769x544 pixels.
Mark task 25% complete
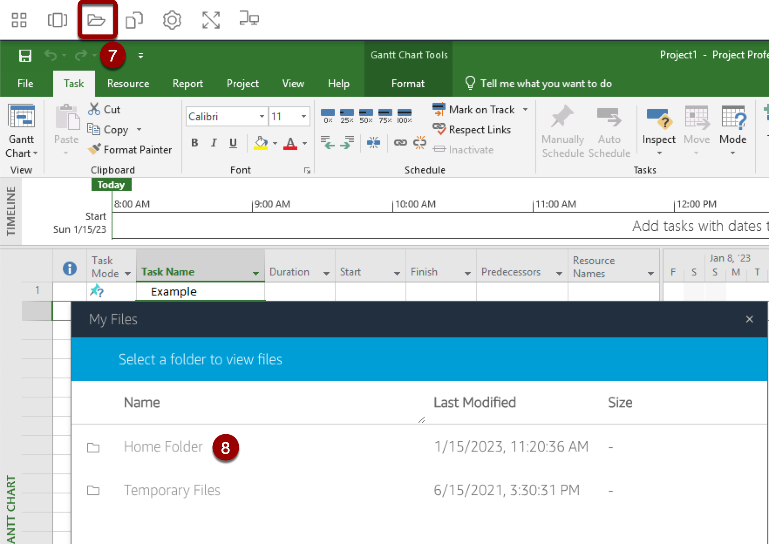click(347, 116)
